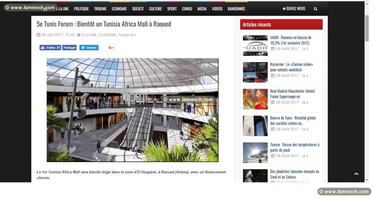Screen dimensions: 375x199
Task: Click the Articles récents header
Action: click(x=281, y=24)
